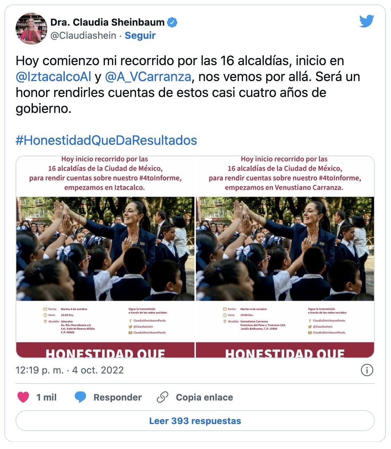
Task: Click the Dra. Claudia Sheinbaum name
Action: point(107,23)
